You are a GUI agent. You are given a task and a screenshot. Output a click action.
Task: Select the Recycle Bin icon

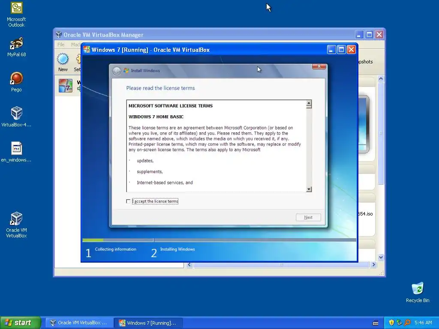(x=418, y=292)
